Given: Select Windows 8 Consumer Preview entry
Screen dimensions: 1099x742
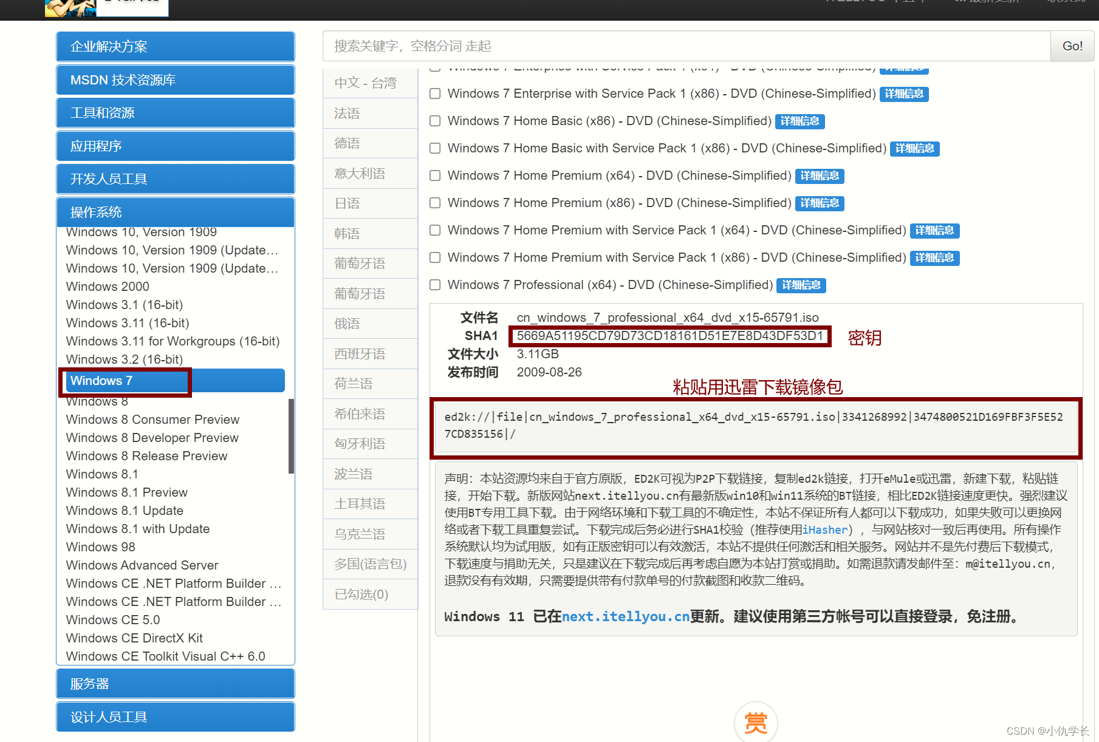Looking at the screenshot, I should coord(152,420).
